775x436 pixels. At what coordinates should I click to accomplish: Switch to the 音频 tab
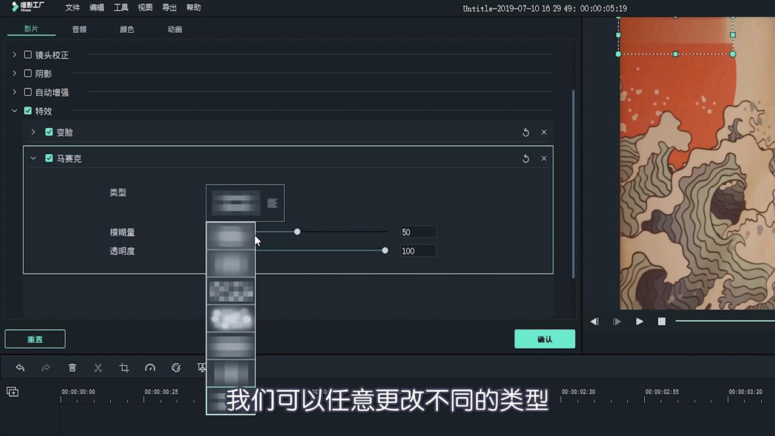pyautogui.click(x=79, y=29)
